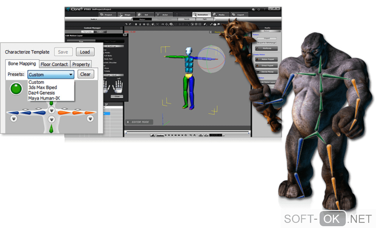Select the outermost orange arm bone
376x228 pixels.
pyautogui.click(x=90, y=113)
